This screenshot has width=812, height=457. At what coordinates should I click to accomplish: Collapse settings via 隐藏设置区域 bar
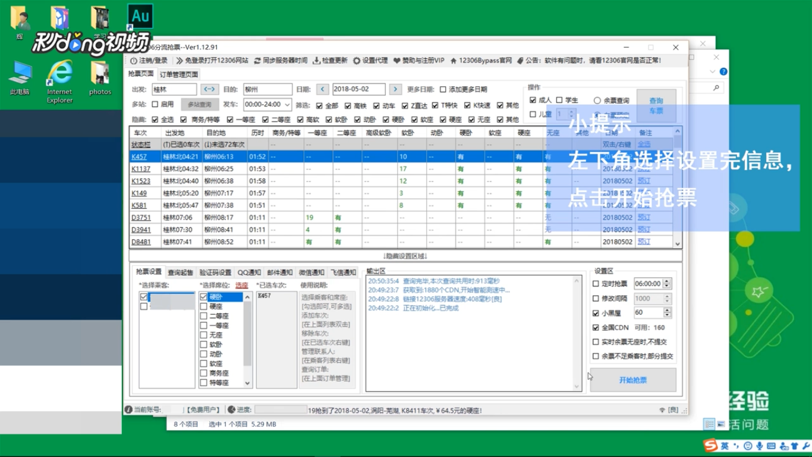click(405, 256)
